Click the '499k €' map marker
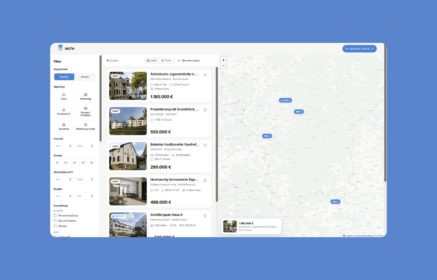437x280 pixels. pyautogui.click(x=267, y=136)
